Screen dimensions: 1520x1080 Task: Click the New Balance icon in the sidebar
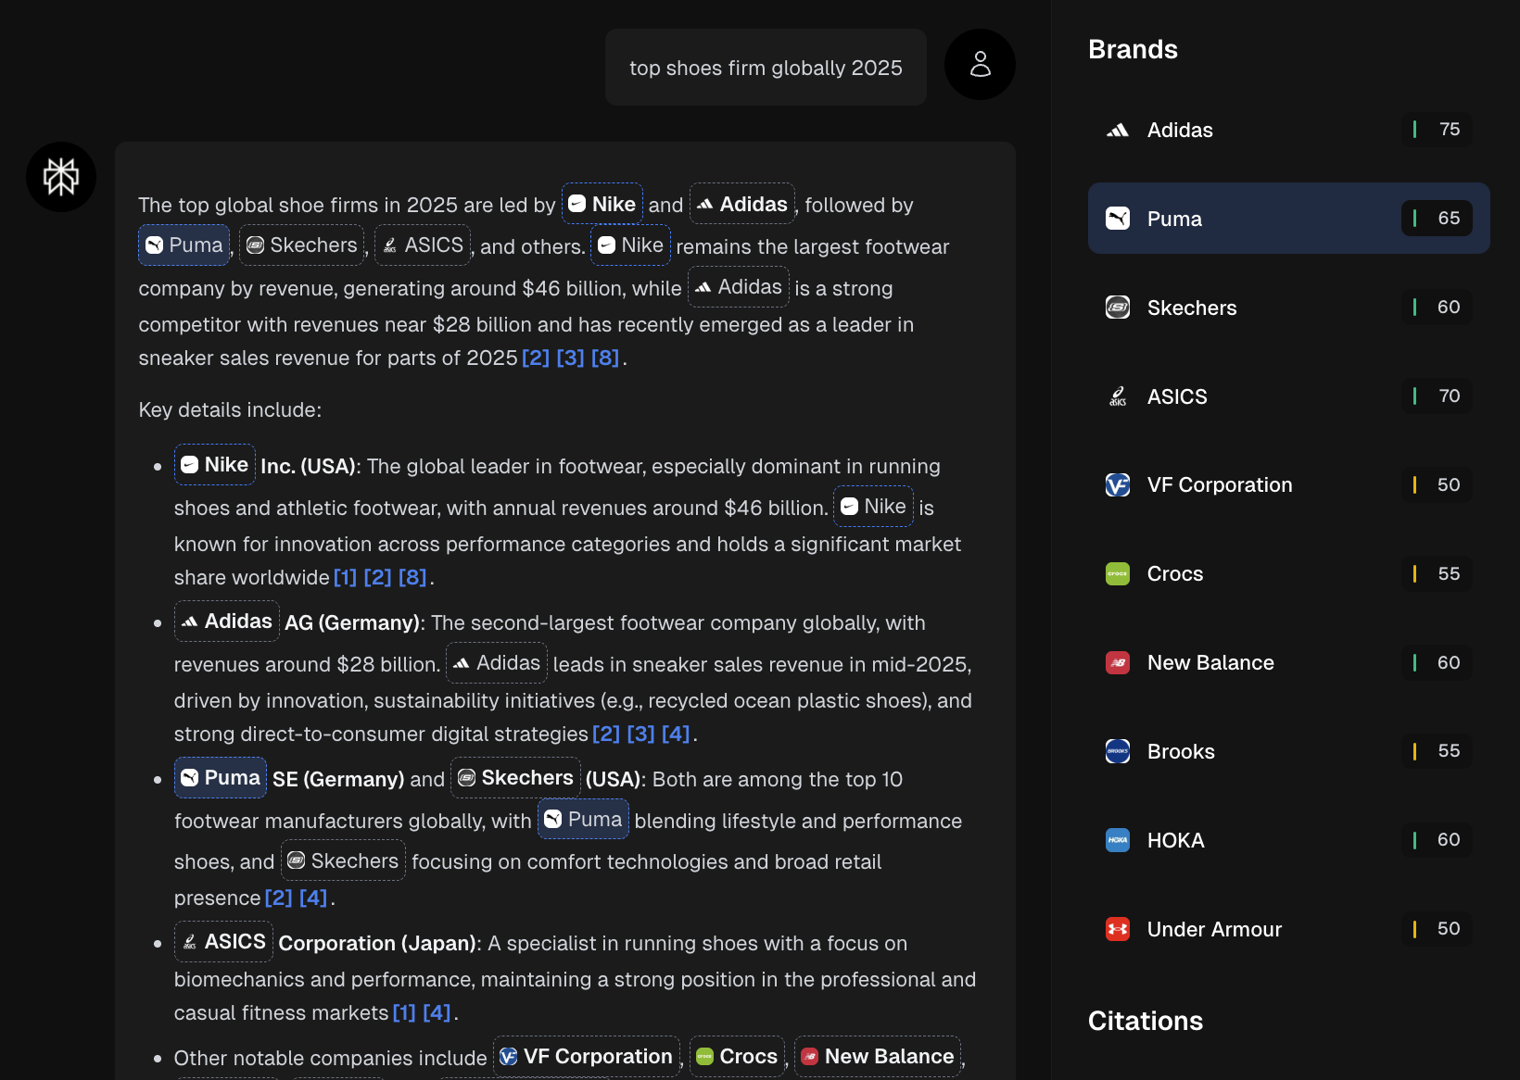[1118, 662]
